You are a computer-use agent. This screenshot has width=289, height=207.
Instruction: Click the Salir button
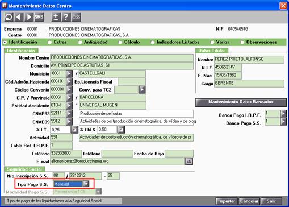pos(271,201)
